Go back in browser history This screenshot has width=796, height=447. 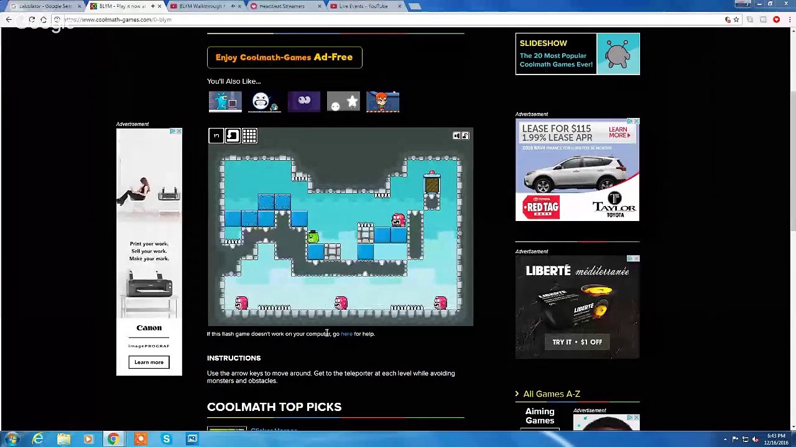tap(9, 20)
